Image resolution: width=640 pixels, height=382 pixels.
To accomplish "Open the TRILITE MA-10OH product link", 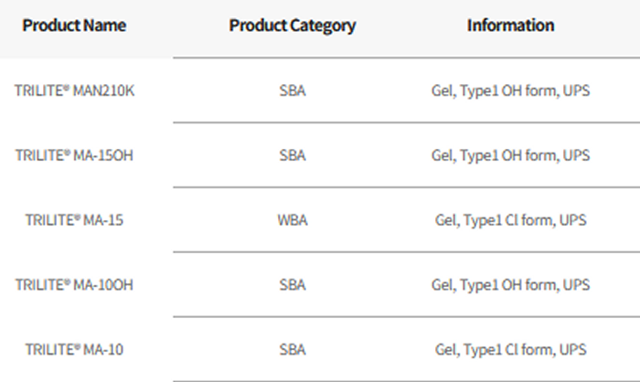I will tap(74, 285).
